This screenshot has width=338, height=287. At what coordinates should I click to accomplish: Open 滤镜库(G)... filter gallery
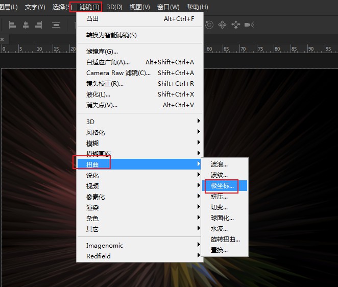[140, 52]
